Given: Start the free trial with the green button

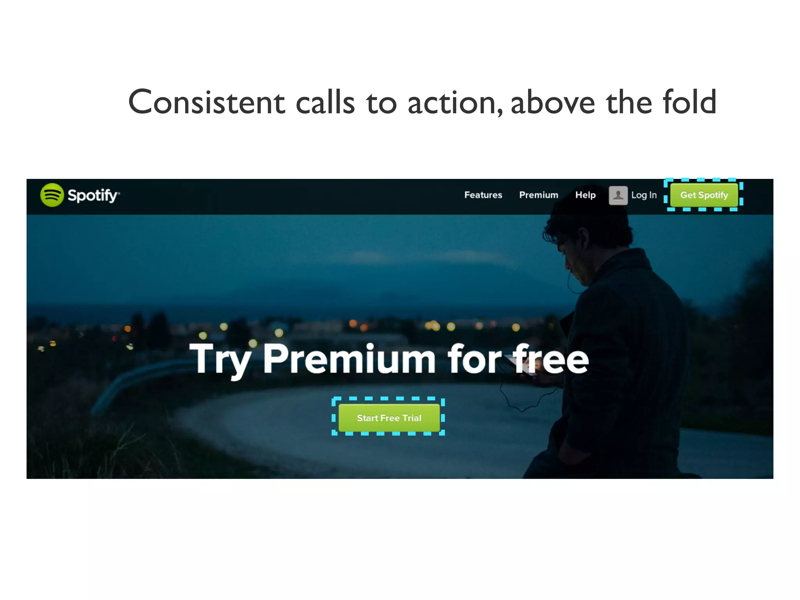Looking at the screenshot, I should [389, 418].
